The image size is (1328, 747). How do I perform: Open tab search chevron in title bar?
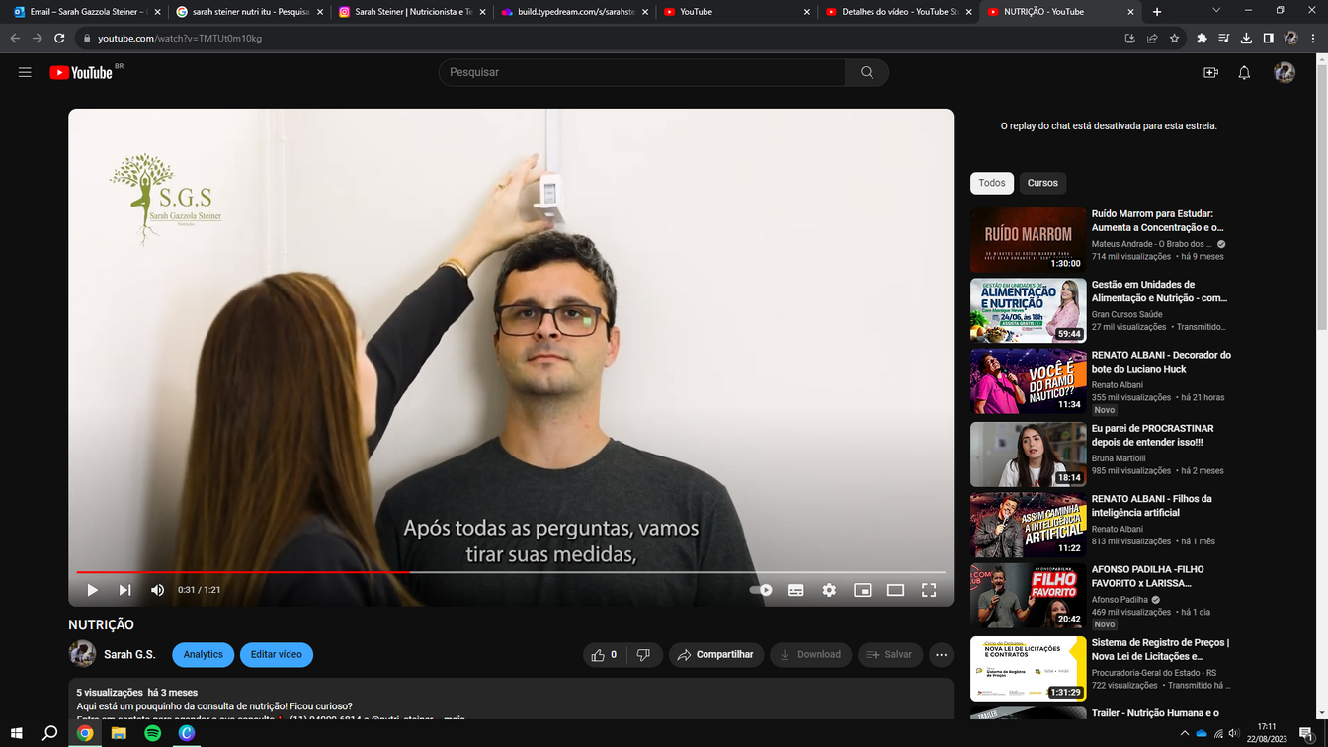point(1215,11)
